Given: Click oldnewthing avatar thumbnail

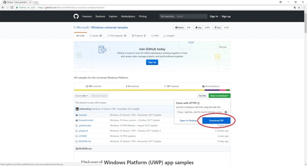Looking at the screenshot, I should coord(77,109).
